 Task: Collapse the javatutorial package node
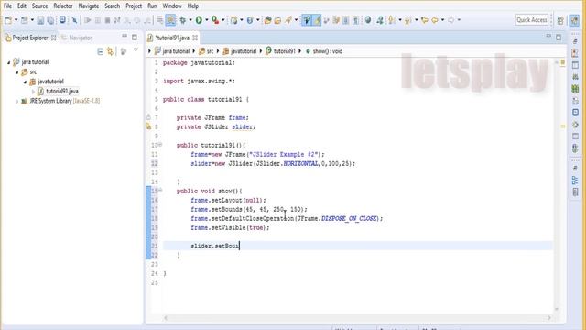tap(25, 82)
